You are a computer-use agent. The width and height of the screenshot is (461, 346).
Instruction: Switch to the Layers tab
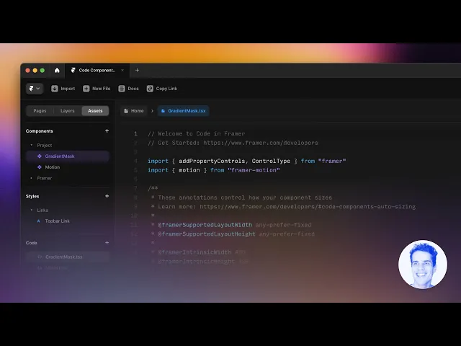tap(67, 111)
